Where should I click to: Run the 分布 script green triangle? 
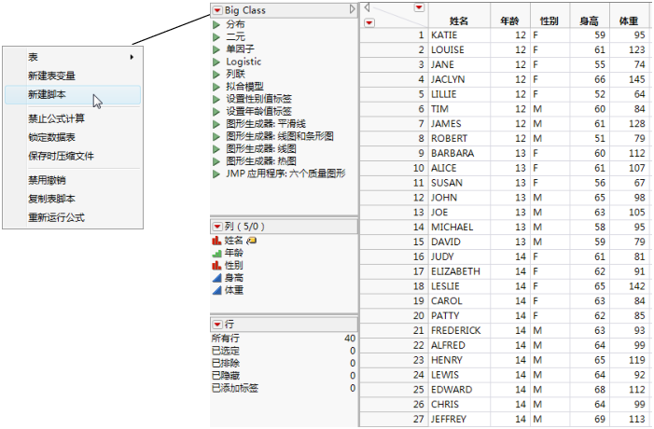click(216, 24)
